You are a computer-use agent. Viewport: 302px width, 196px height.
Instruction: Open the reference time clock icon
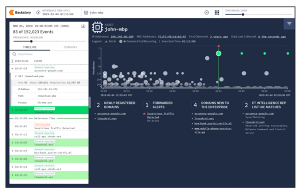point(38,12)
